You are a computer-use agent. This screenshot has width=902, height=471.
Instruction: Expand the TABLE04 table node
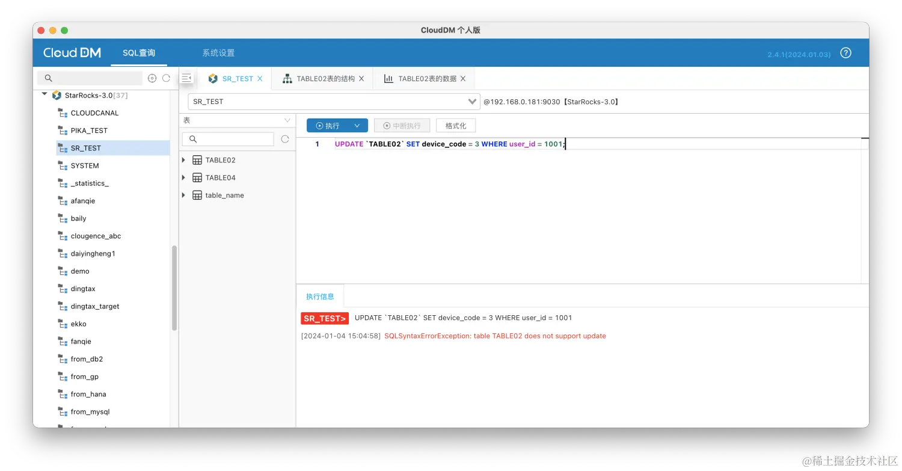(184, 177)
